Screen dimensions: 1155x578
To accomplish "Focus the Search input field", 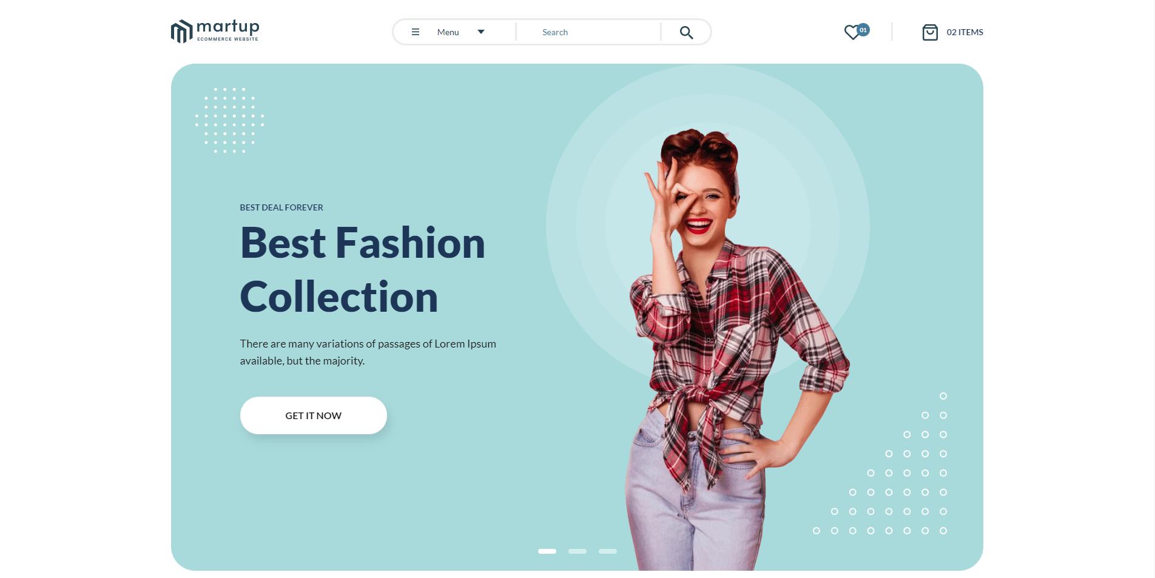I will pos(588,32).
